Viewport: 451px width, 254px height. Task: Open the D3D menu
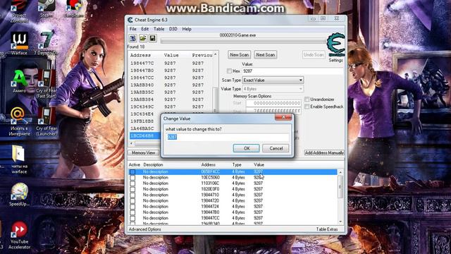(173, 29)
